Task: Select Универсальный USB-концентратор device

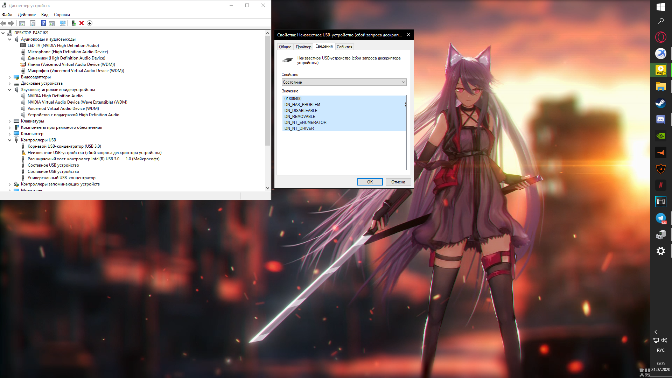Action: point(62,178)
